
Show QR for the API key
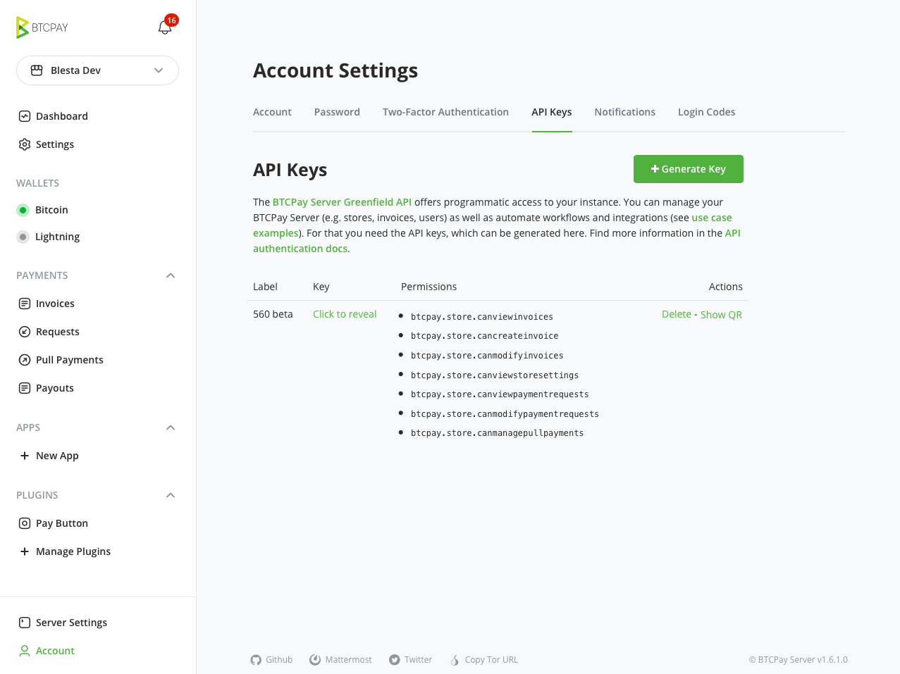721,315
